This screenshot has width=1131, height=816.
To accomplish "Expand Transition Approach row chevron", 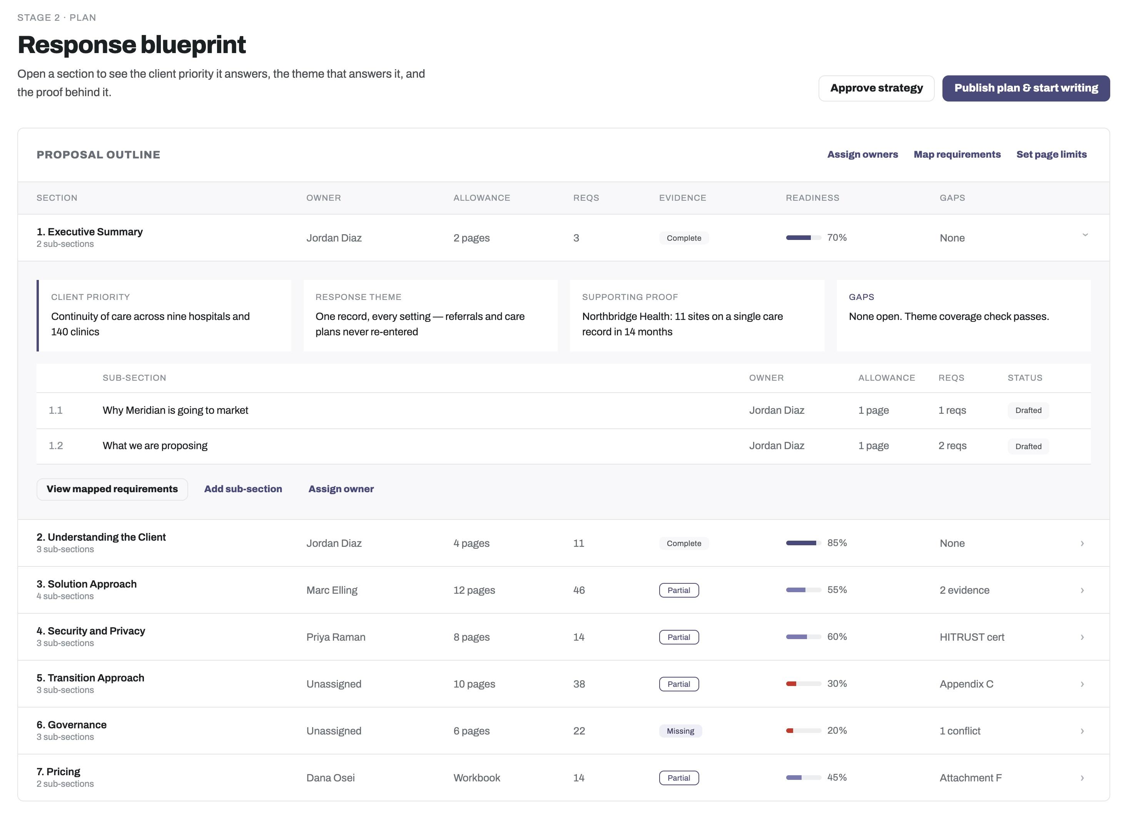I will coord(1082,684).
